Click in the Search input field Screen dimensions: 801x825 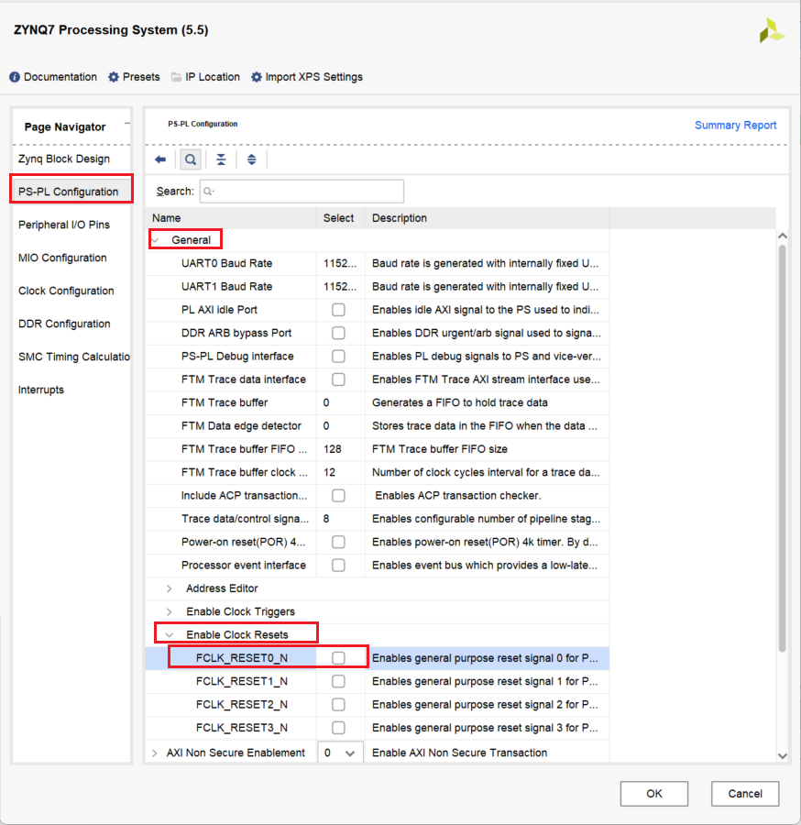302,191
